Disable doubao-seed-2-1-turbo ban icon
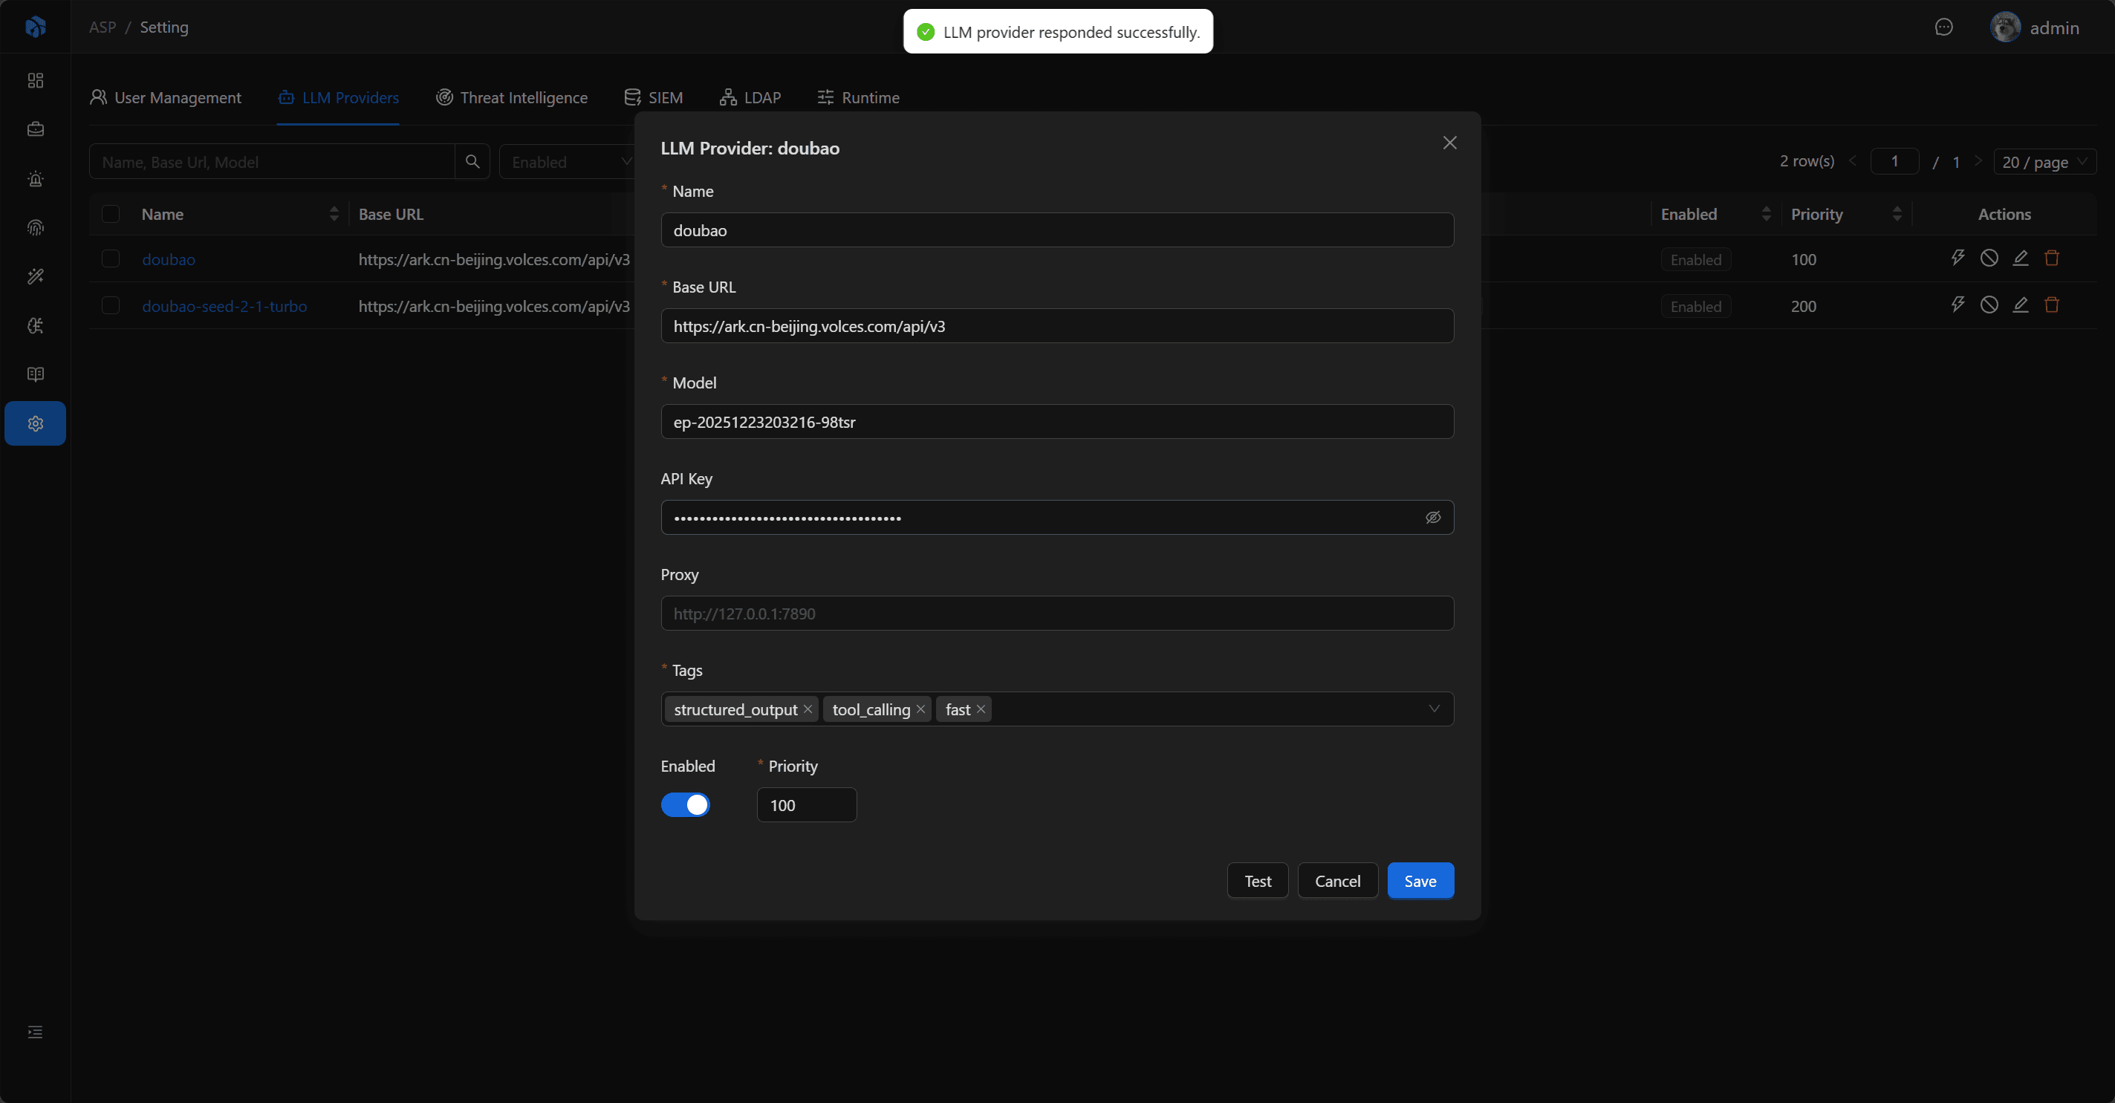The height and width of the screenshot is (1103, 2115). (x=1989, y=305)
